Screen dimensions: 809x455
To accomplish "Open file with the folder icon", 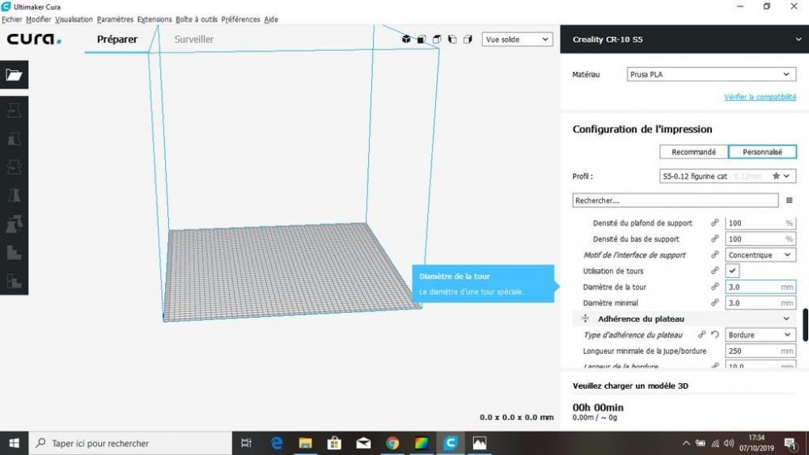I will (14, 74).
